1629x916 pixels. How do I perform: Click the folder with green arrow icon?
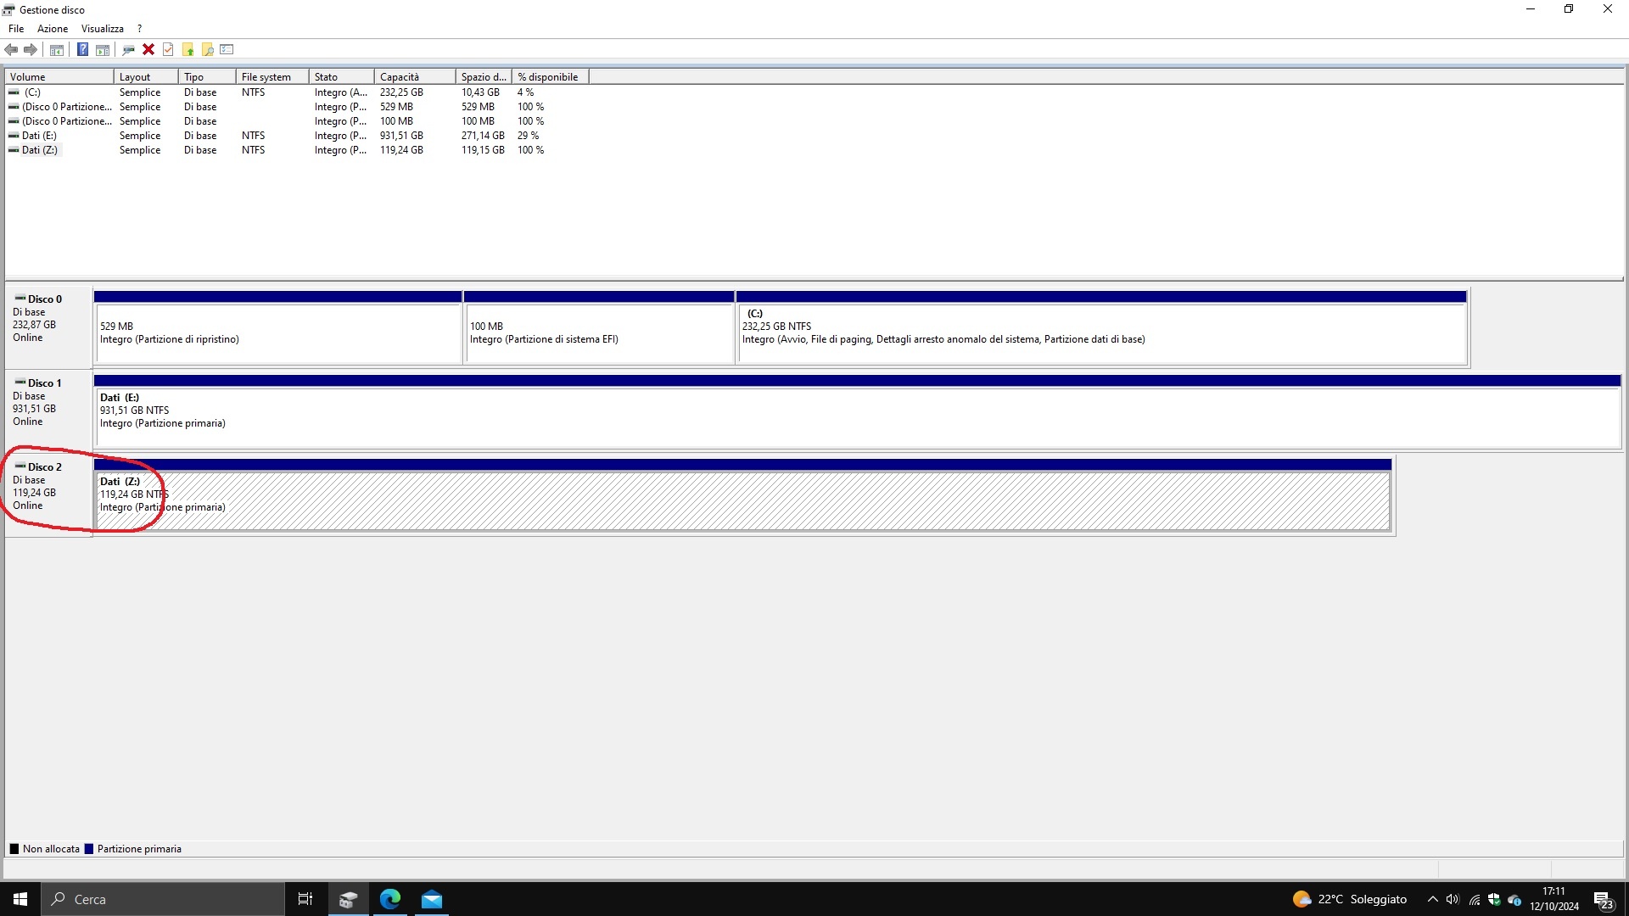[x=188, y=49]
